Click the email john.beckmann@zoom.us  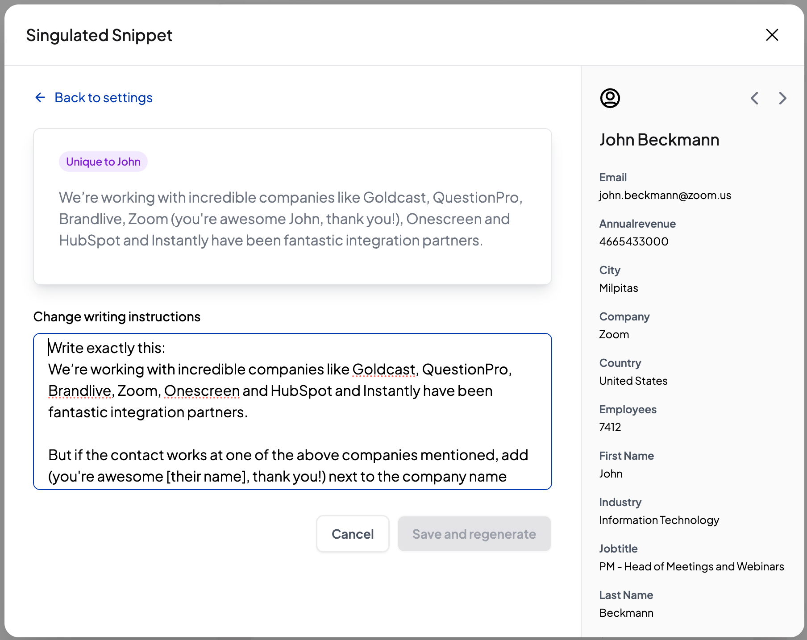pyautogui.click(x=665, y=195)
